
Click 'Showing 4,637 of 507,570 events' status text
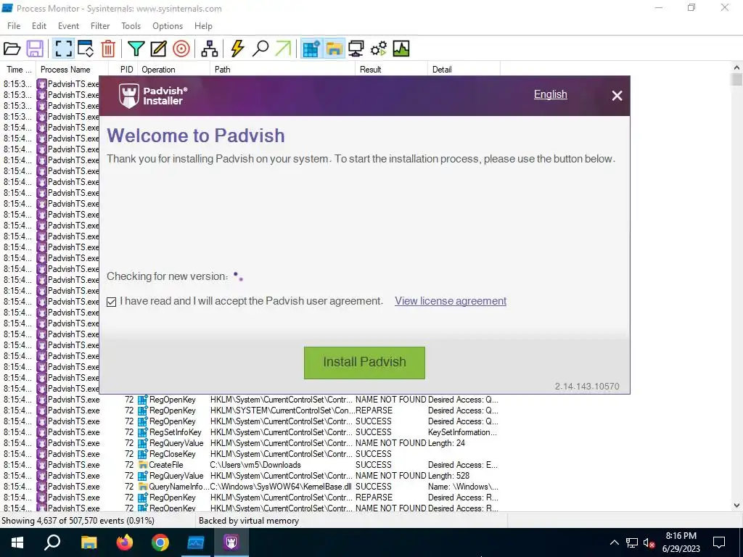pyautogui.click(x=78, y=521)
